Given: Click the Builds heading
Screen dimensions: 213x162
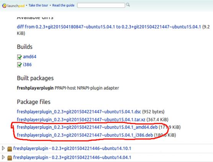Looking at the screenshot, I should (25, 47).
